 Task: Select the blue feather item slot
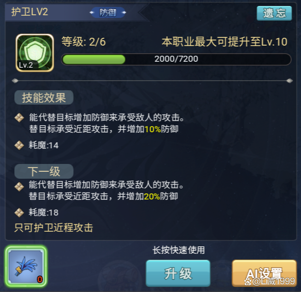click(x=26, y=266)
